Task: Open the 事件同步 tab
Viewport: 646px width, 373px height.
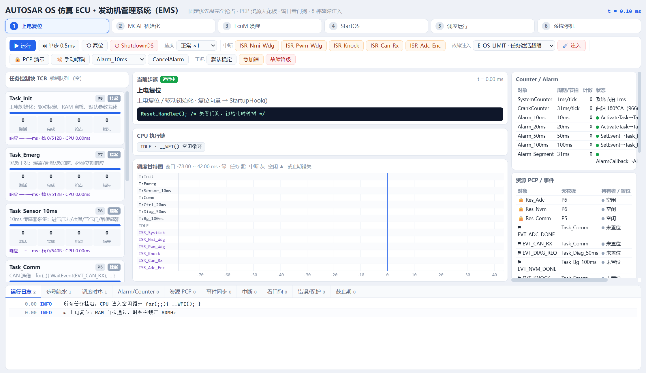Action: 219,292
